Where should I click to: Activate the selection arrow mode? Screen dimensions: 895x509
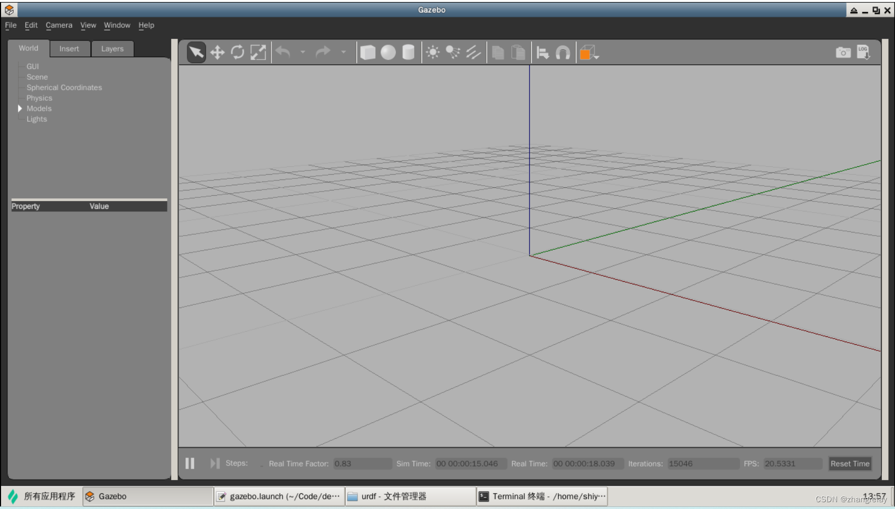pos(196,52)
